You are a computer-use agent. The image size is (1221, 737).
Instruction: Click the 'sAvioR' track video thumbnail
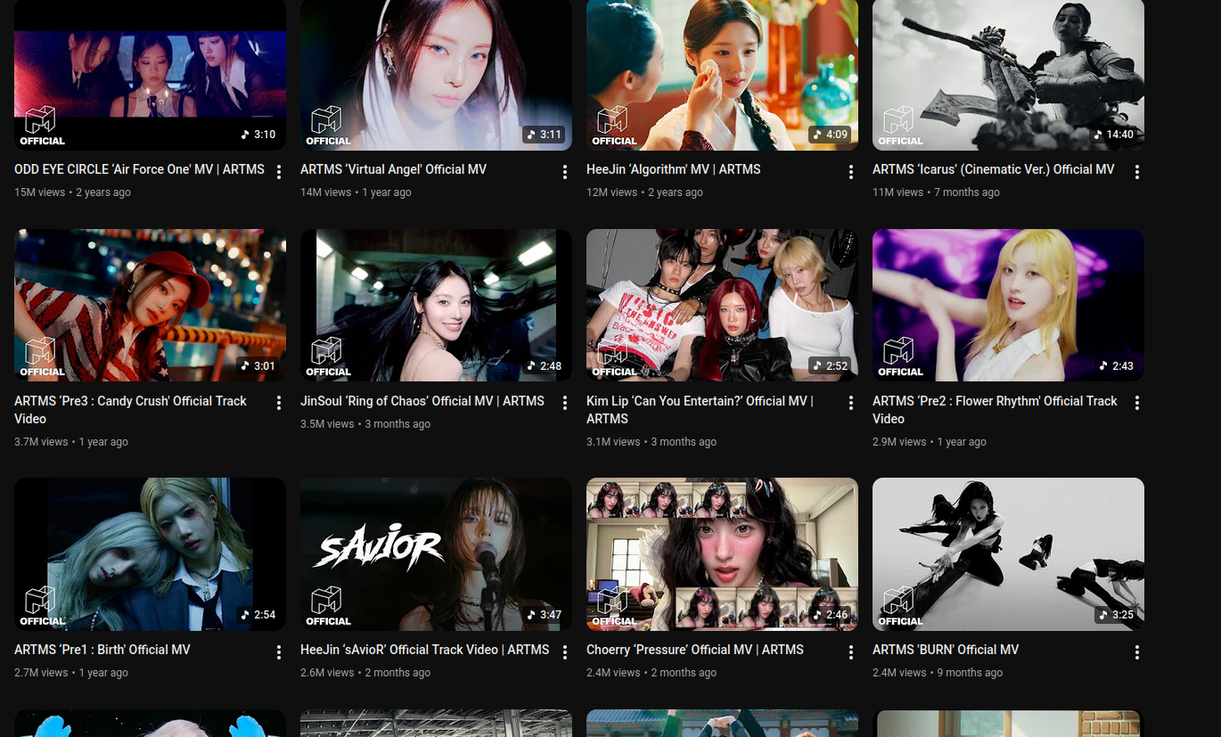point(436,554)
